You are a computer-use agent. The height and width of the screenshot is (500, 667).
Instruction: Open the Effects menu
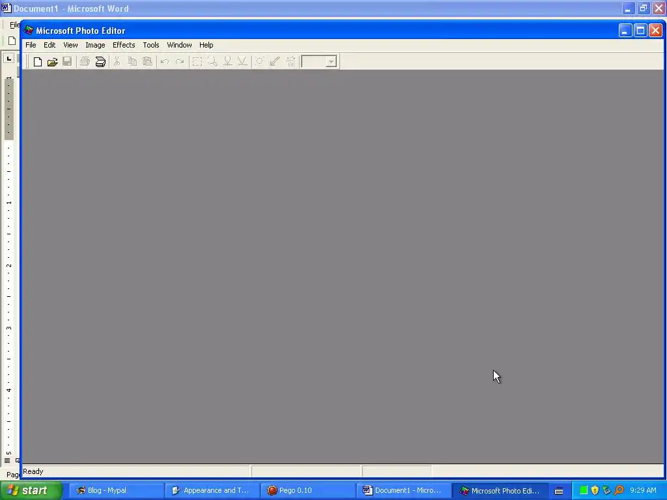click(124, 45)
